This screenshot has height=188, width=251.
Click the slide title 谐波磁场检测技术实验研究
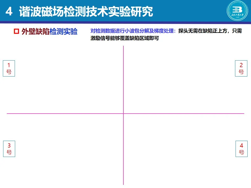pyautogui.click(x=86, y=12)
